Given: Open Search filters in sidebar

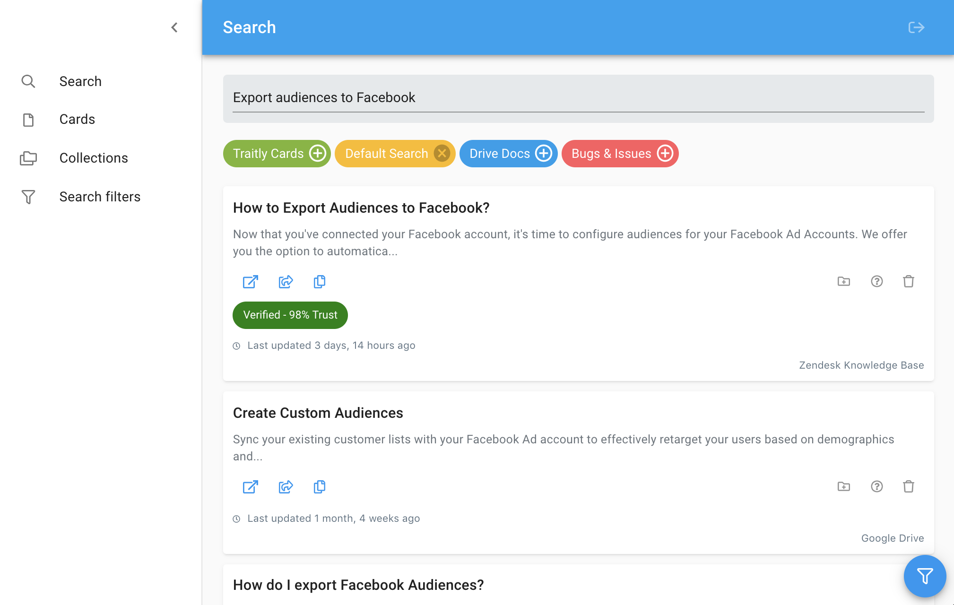Looking at the screenshot, I should point(99,197).
